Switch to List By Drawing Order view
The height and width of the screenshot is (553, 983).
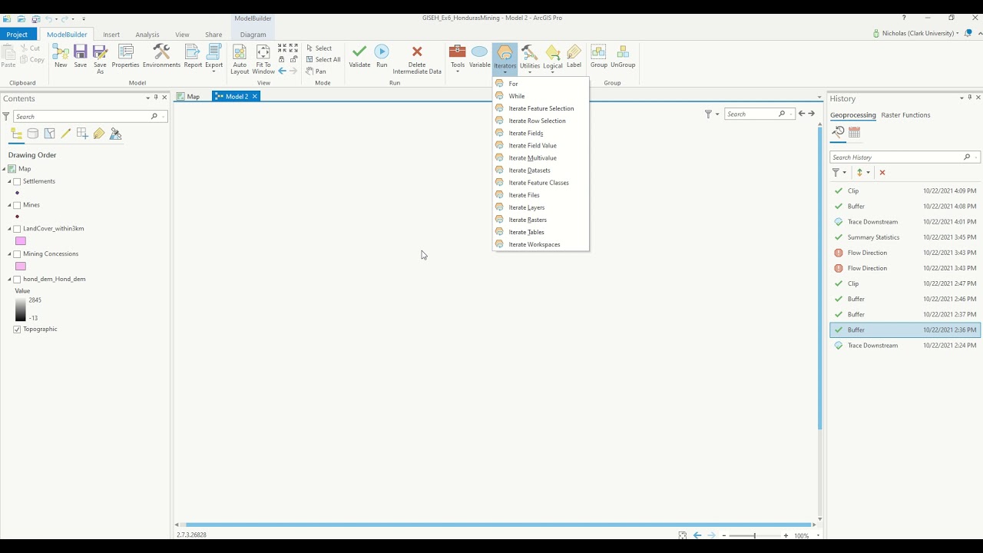[16, 134]
